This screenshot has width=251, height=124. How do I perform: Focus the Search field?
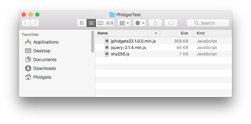(208, 23)
